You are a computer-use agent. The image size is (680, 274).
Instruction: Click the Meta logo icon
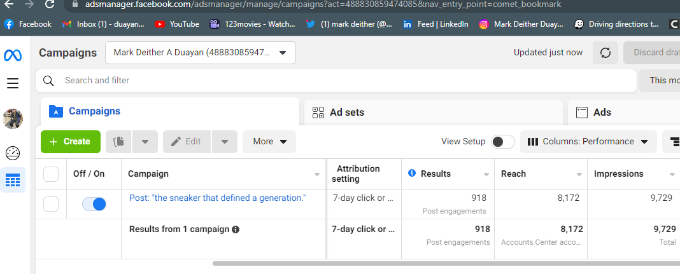pos(13,55)
